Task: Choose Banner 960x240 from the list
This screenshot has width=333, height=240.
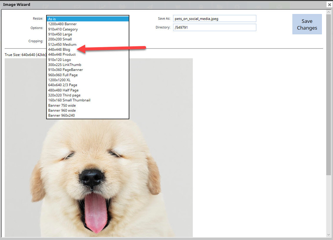Action: pyautogui.click(x=61, y=116)
